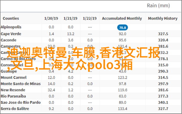
Task: Select the "320.4" monthly history value
Action: click(x=163, y=40)
